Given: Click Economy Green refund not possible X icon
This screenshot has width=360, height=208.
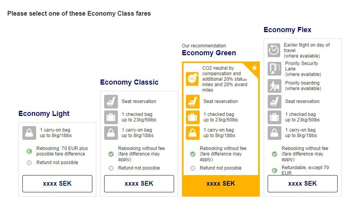Looking at the screenshot, I should tap(193, 168).
